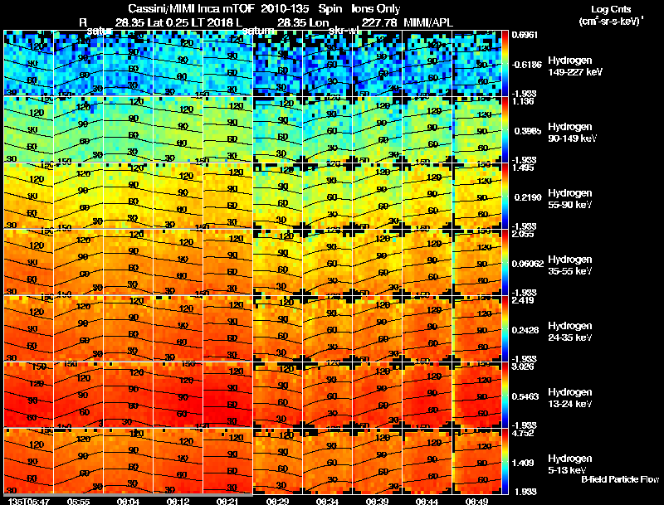Click the '1.495' colorbar maximum value
Screen dimensions: 664x505
point(523,168)
